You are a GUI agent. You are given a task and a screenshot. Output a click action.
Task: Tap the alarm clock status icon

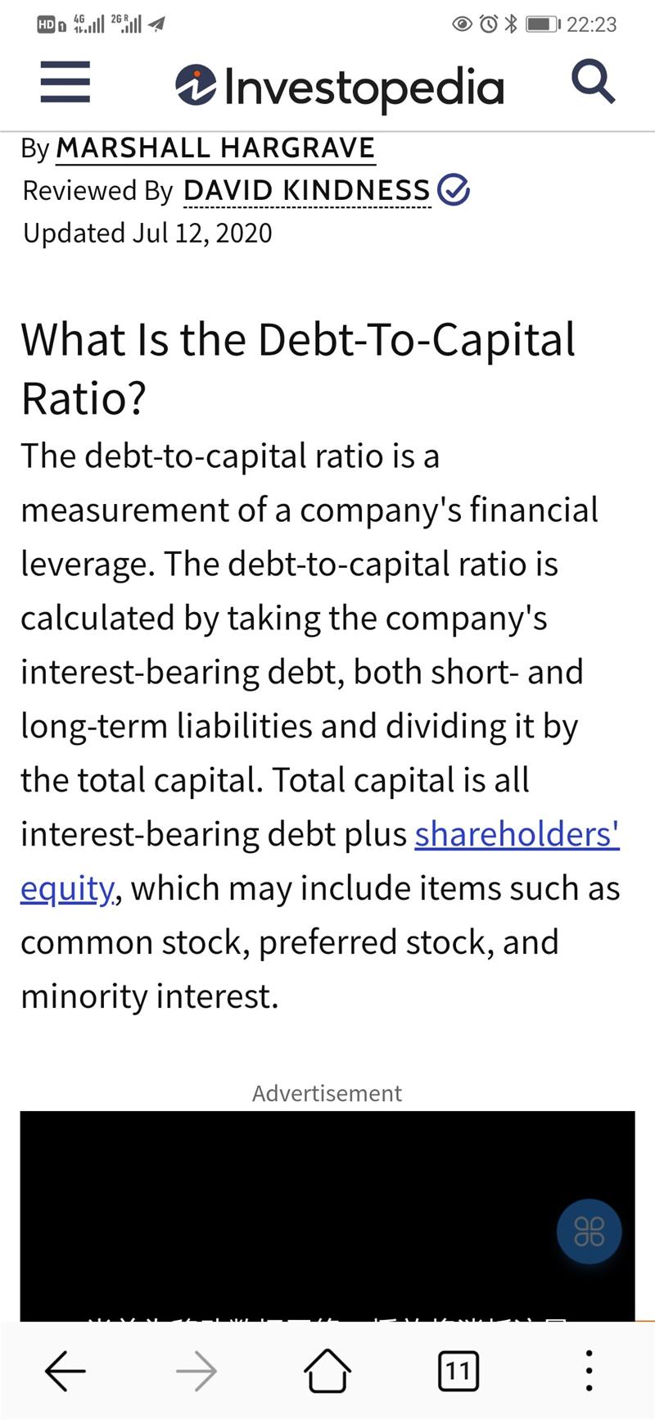click(488, 25)
